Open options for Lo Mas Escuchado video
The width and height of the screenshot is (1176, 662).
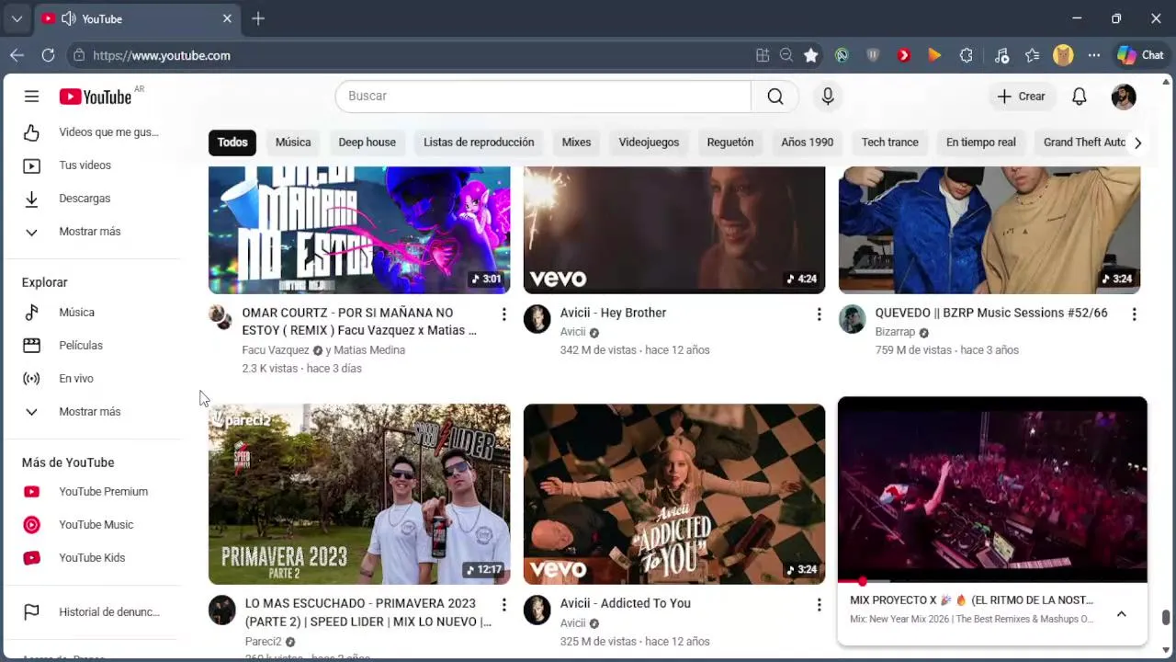click(503, 605)
